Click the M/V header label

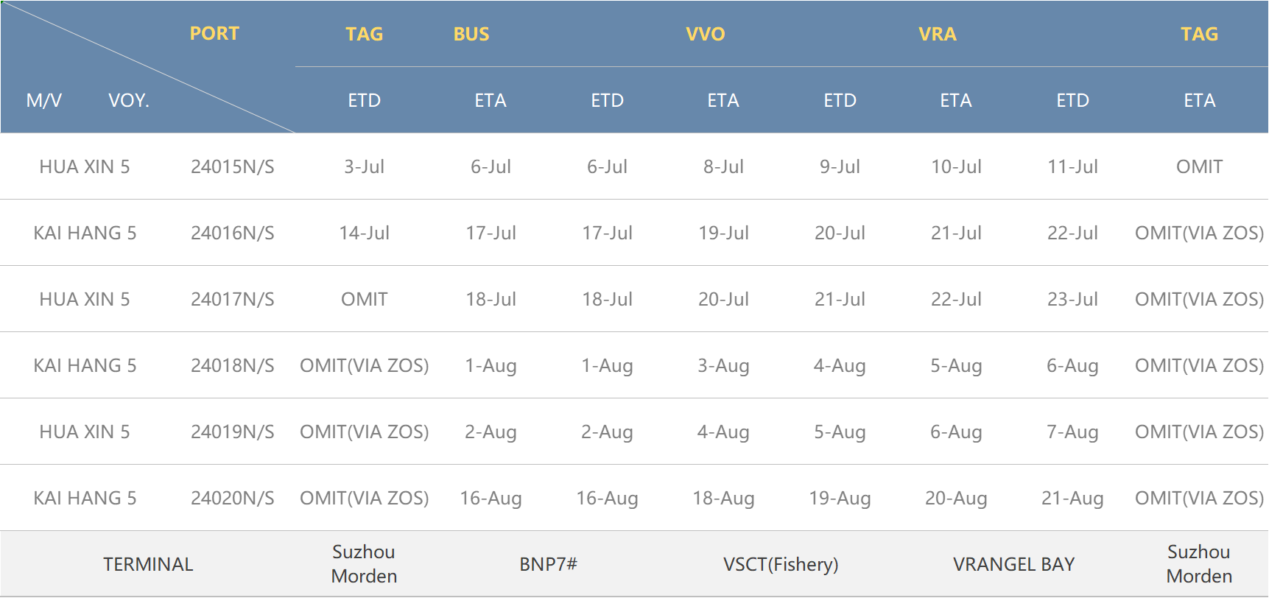pyautogui.click(x=44, y=100)
